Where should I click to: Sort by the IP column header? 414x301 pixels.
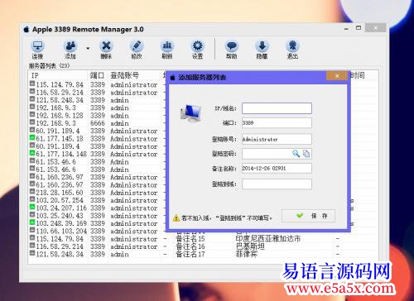[59, 75]
